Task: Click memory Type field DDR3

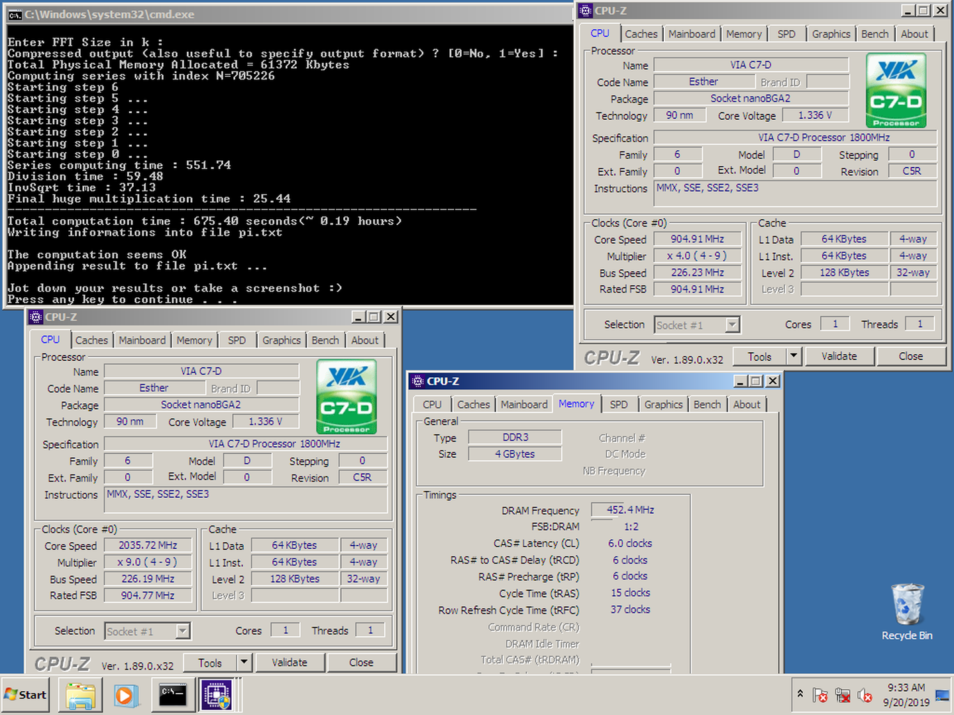Action: (x=515, y=437)
